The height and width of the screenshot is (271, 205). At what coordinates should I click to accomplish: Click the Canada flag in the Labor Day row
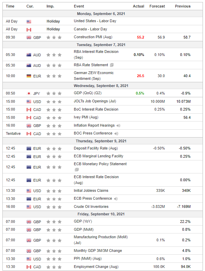(29, 30)
